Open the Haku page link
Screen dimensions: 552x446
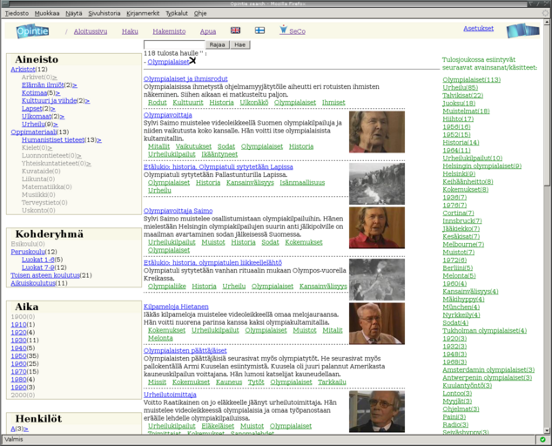coord(130,31)
